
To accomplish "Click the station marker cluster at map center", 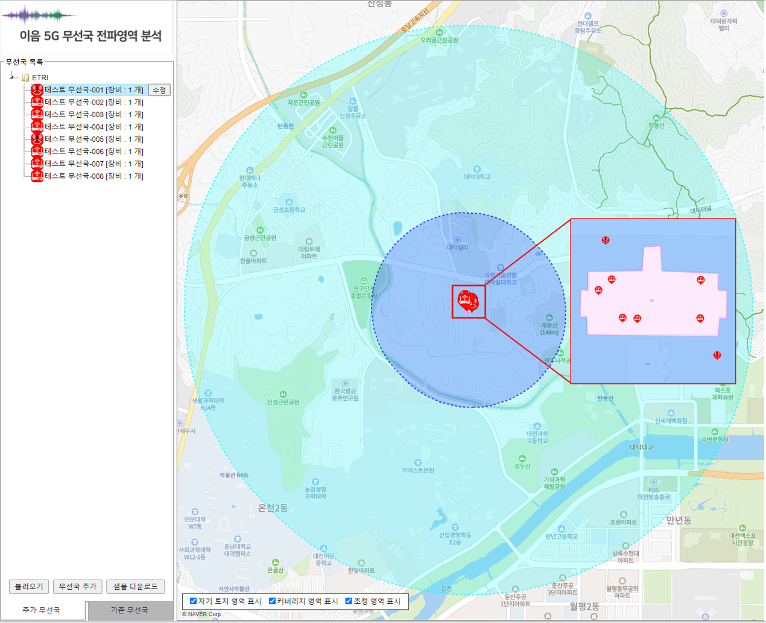I will (x=467, y=300).
